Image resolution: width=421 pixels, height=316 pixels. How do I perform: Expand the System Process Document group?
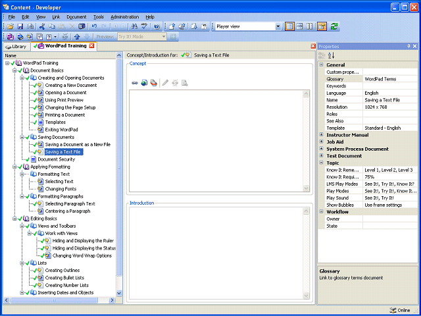point(321,149)
